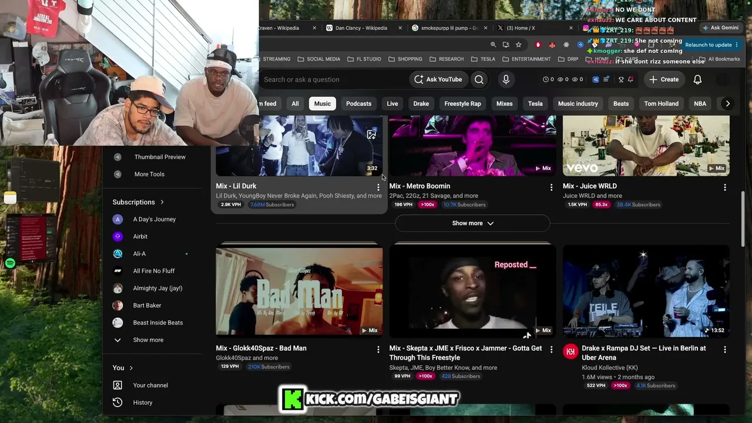Screen dimensions: 752x423
Task: Select the Tesla category chip
Action: 535,103
